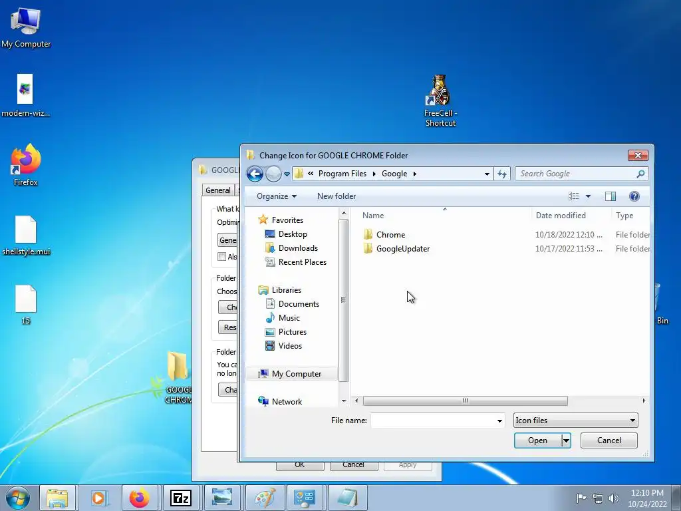This screenshot has height=511, width=681.
Task: Launch Windows Media Player from taskbar
Action: click(x=98, y=498)
